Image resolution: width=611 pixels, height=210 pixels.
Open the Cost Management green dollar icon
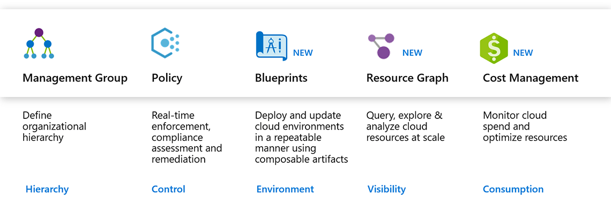494,48
